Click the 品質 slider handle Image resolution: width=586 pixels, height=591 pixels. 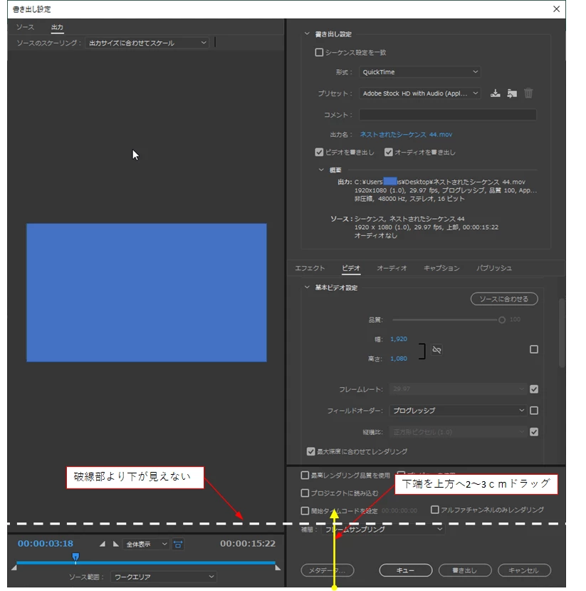click(502, 320)
